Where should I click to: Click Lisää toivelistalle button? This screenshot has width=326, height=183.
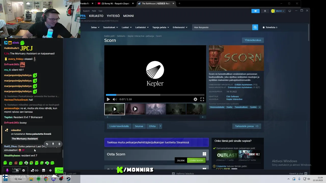(x=119, y=126)
